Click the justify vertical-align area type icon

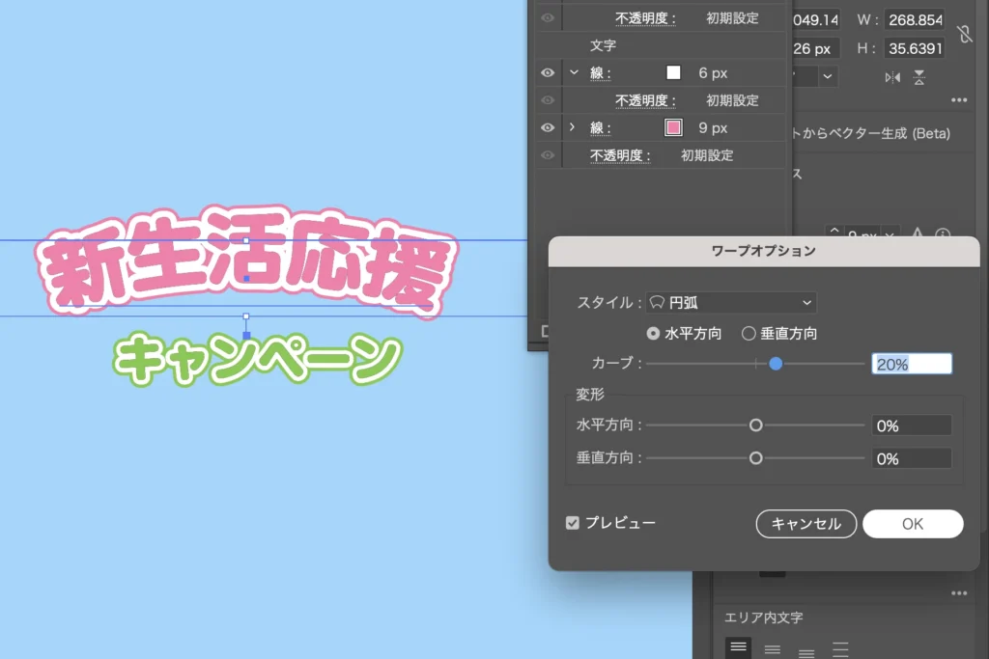840,648
